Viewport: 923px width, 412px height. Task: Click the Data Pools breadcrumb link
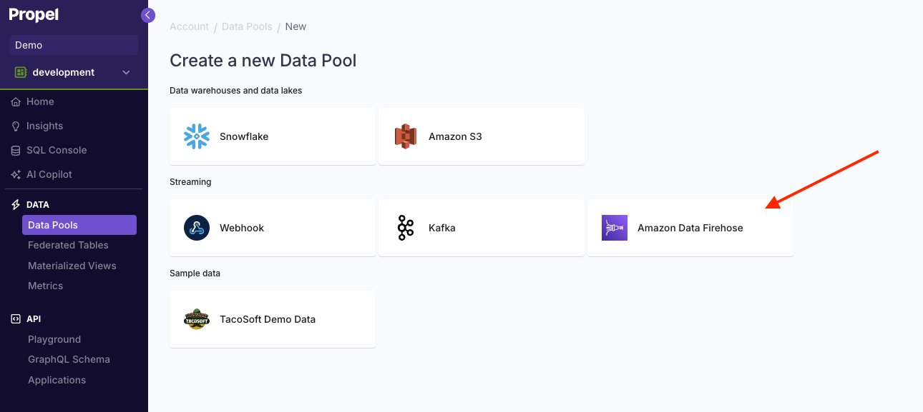(x=247, y=26)
